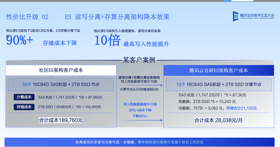Image resolution: width=280 pixels, height=147 pixels.
Task: Click the line '热数据: 2TB SSD *5 = 10,240 元'
Action: 207,102
